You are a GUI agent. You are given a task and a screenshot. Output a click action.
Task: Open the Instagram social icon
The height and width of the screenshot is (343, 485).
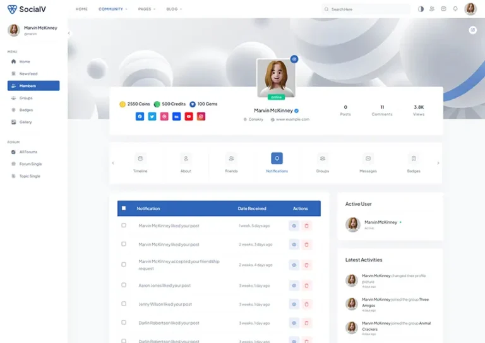(201, 116)
